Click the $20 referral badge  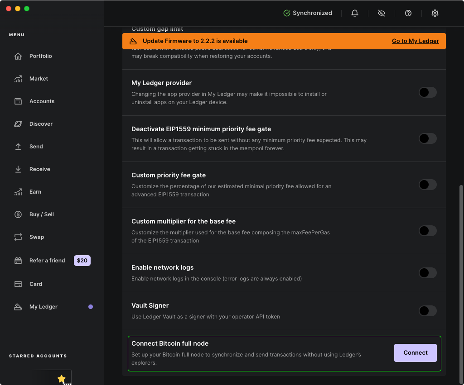coord(82,260)
